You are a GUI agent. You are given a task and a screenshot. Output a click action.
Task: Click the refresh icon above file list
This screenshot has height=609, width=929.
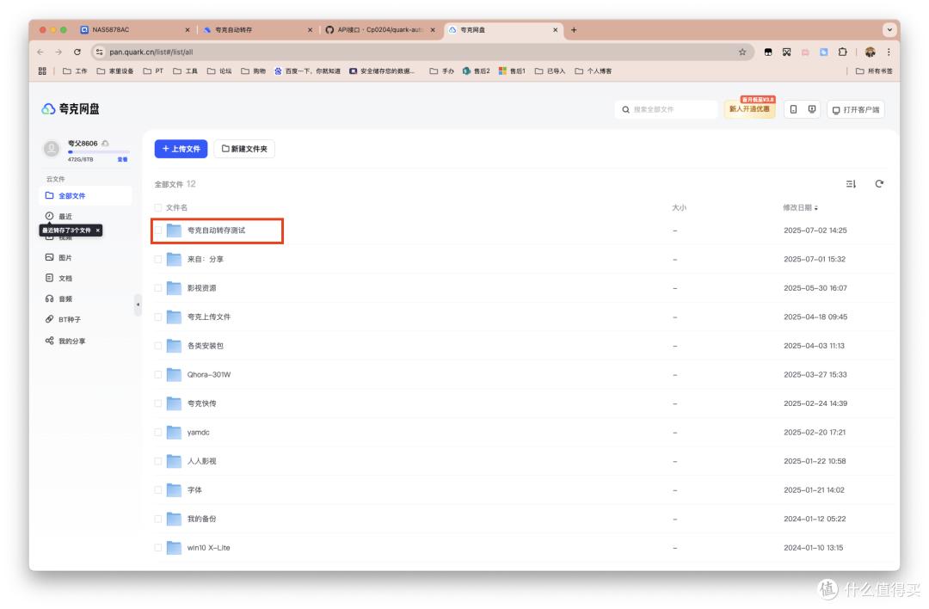click(x=879, y=184)
